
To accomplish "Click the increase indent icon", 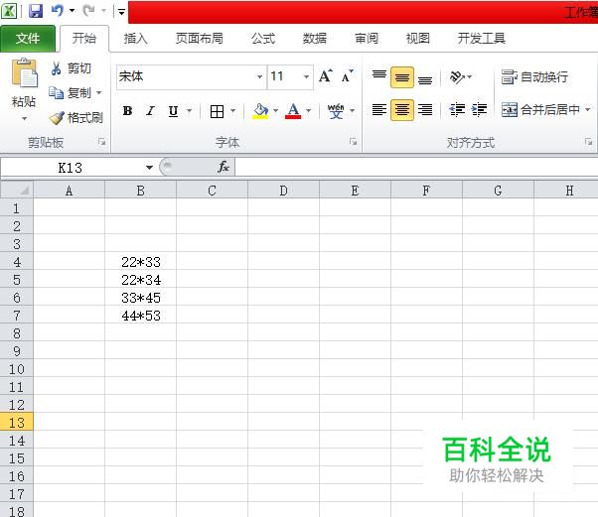I will point(479,110).
